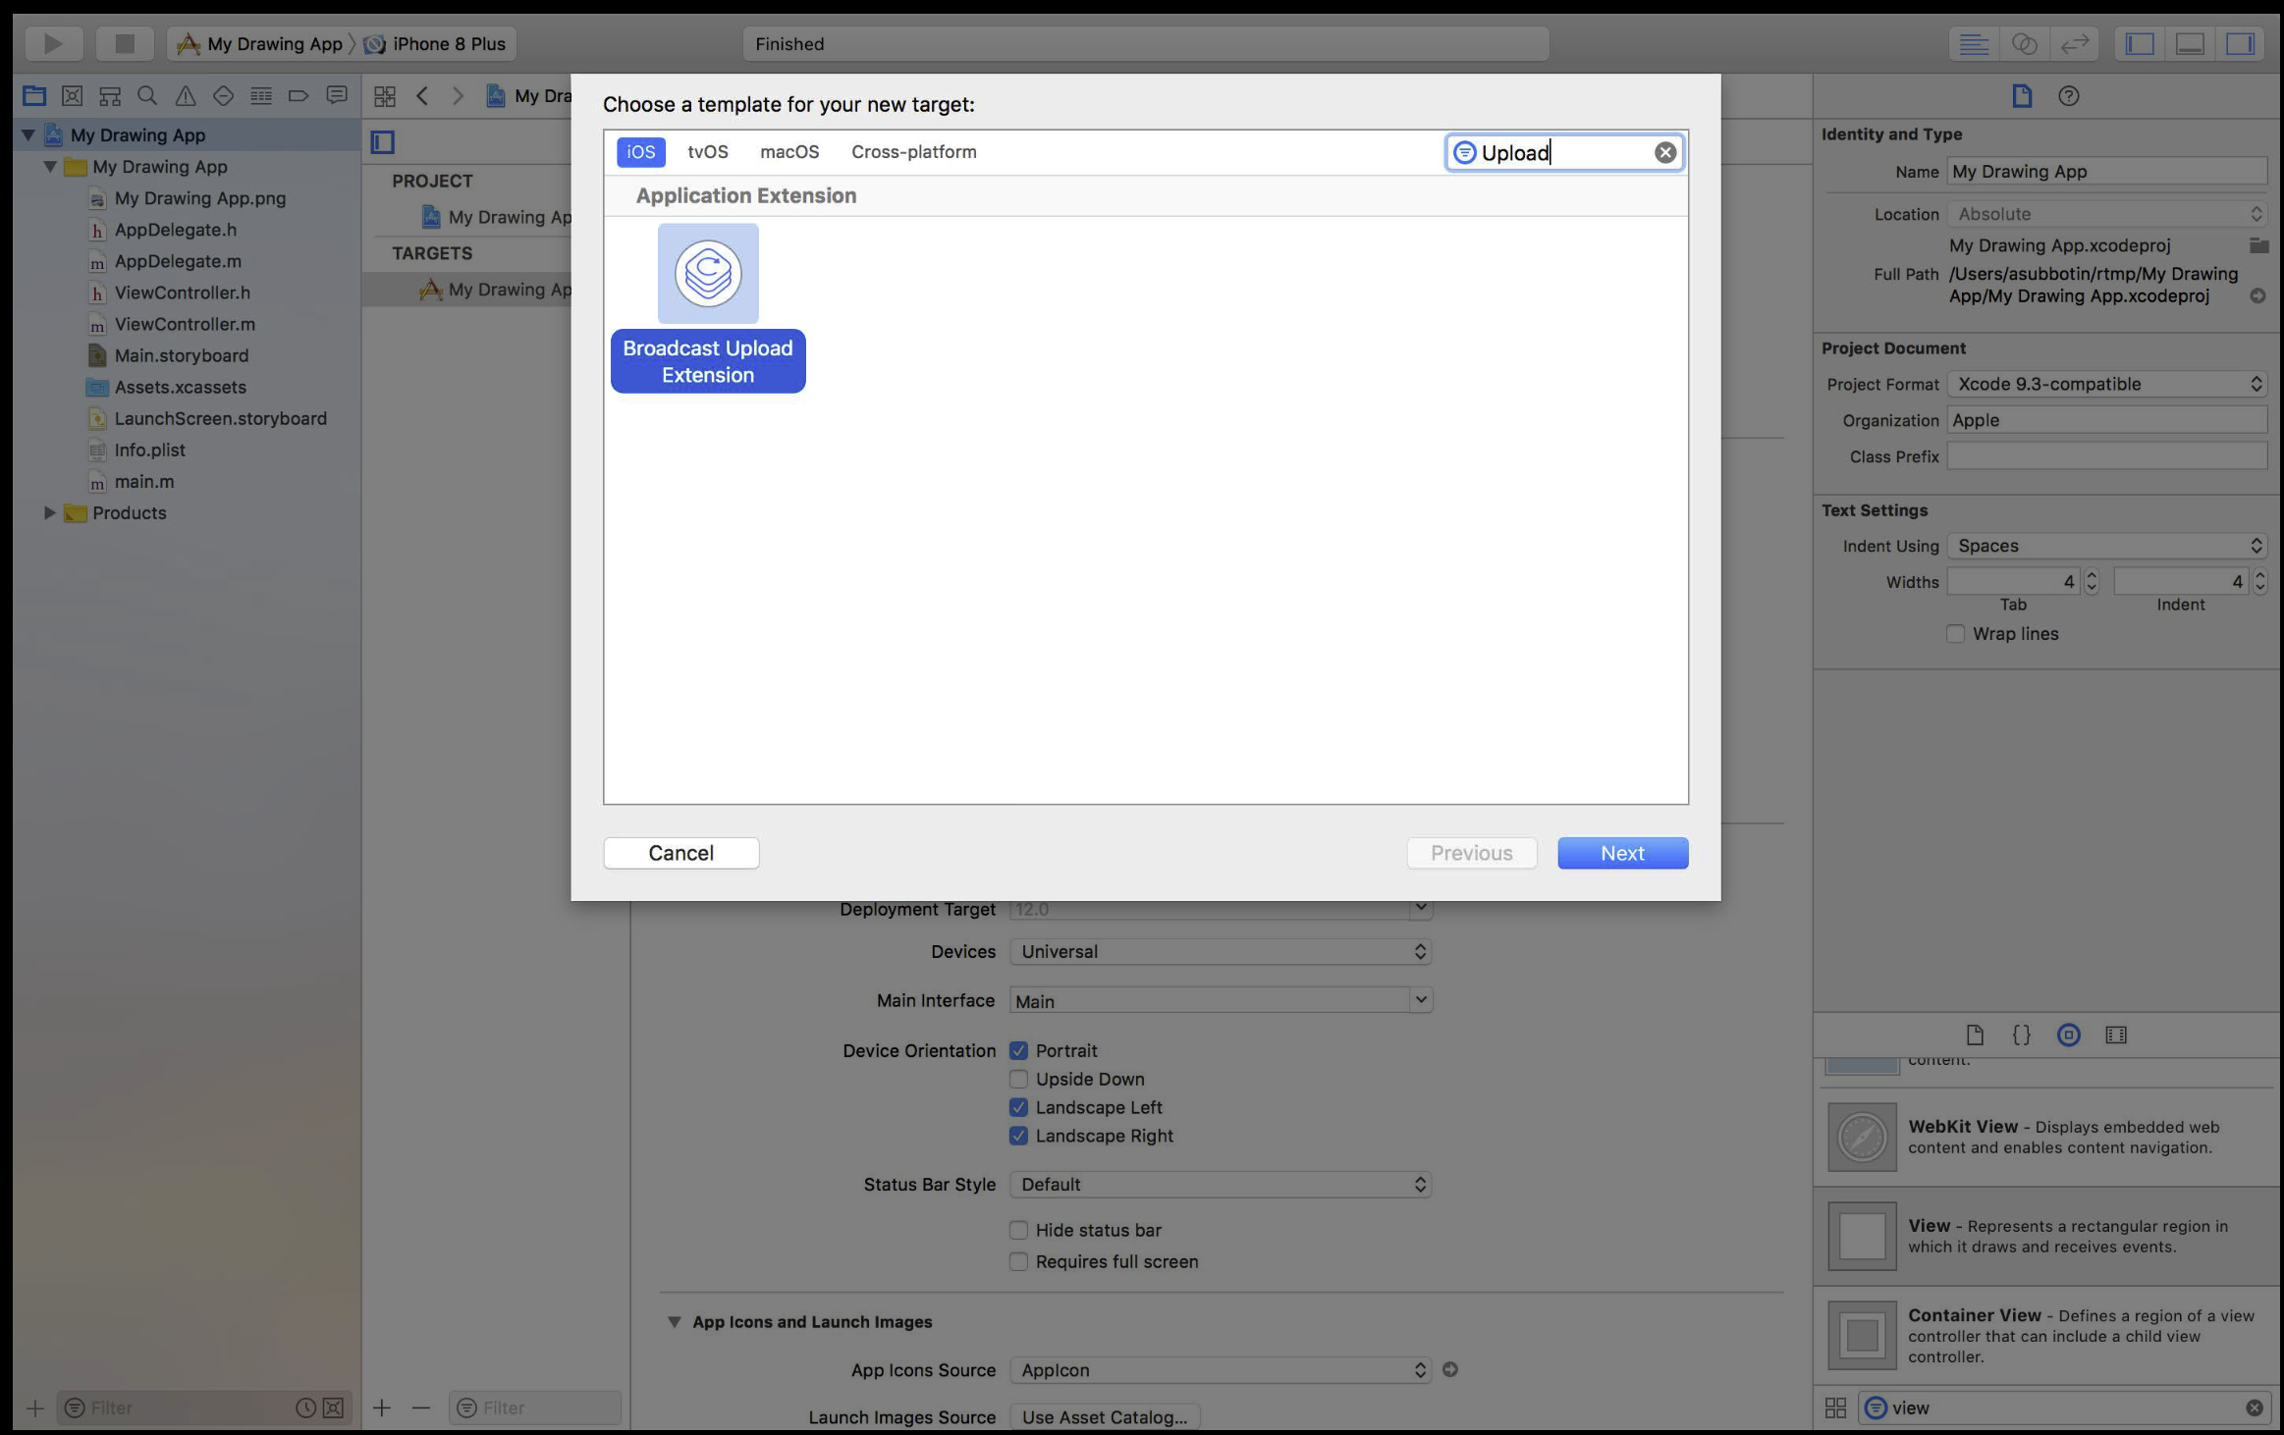2284x1435 pixels.
Task: Increment the Tab width stepper
Action: [2092, 575]
